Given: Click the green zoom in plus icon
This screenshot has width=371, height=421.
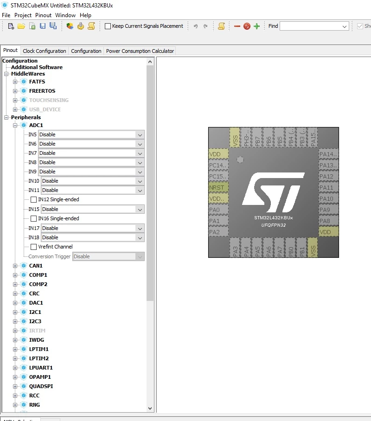Looking at the screenshot, I should pyautogui.click(x=256, y=26).
